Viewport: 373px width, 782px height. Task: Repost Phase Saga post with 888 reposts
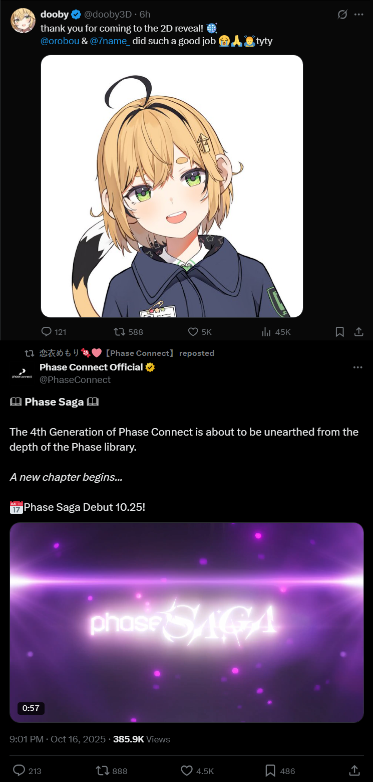point(102,770)
